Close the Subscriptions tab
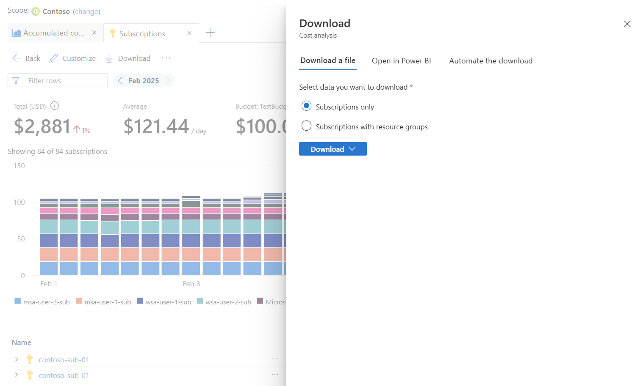The width and height of the screenshot is (635, 386). pos(189,33)
